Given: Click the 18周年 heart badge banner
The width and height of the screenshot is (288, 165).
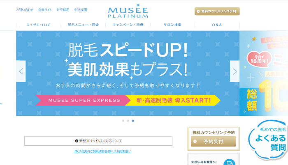Looking at the screenshot, I should click(x=259, y=58).
